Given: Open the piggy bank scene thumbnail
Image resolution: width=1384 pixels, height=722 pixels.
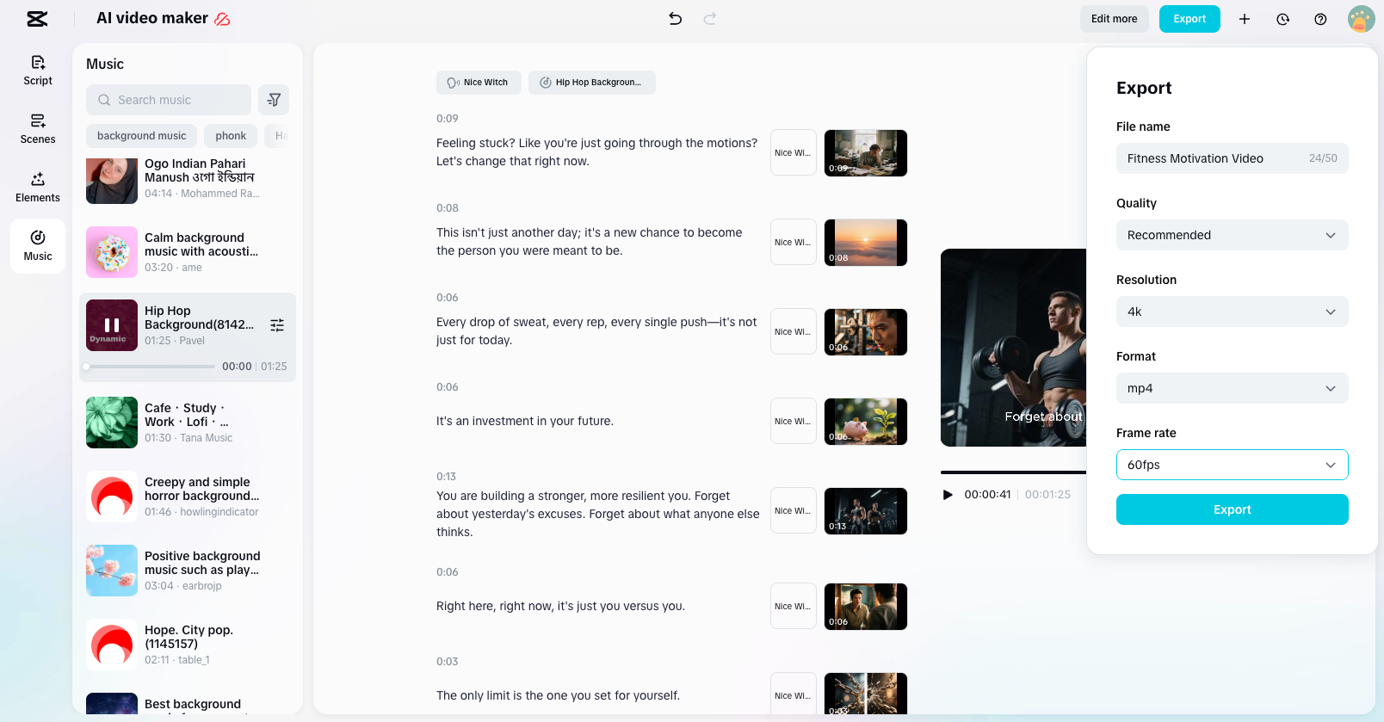Looking at the screenshot, I should click(x=866, y=422).
